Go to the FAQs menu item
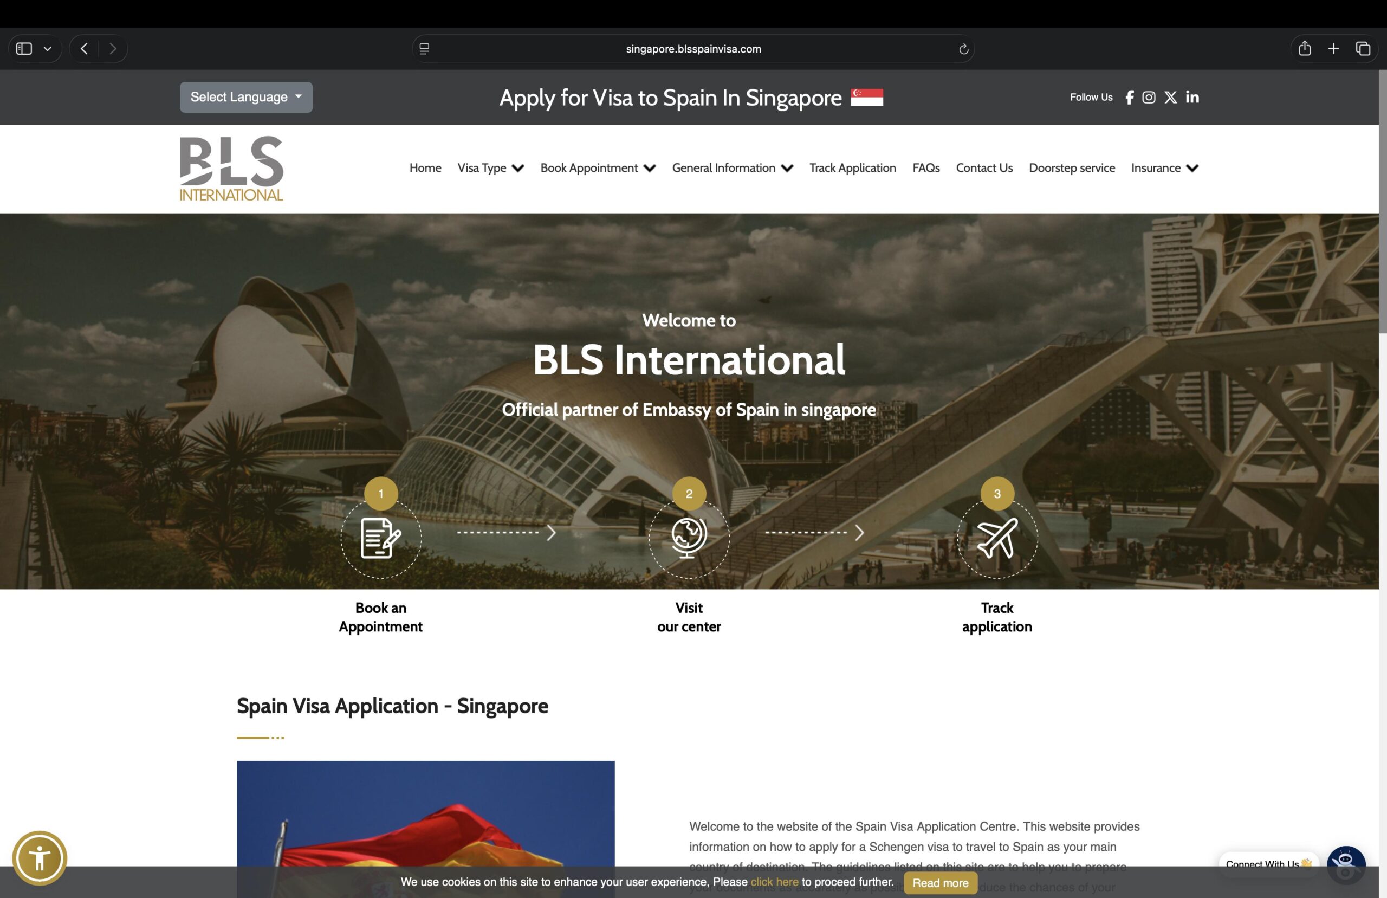Viewport: 1387px width, 898px height. (x=926, y=168)
